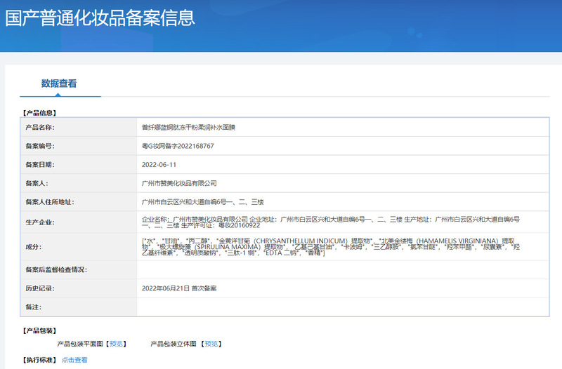562x369 pixels.
Task: Open the 数据查看 tab
Action: 59,83
